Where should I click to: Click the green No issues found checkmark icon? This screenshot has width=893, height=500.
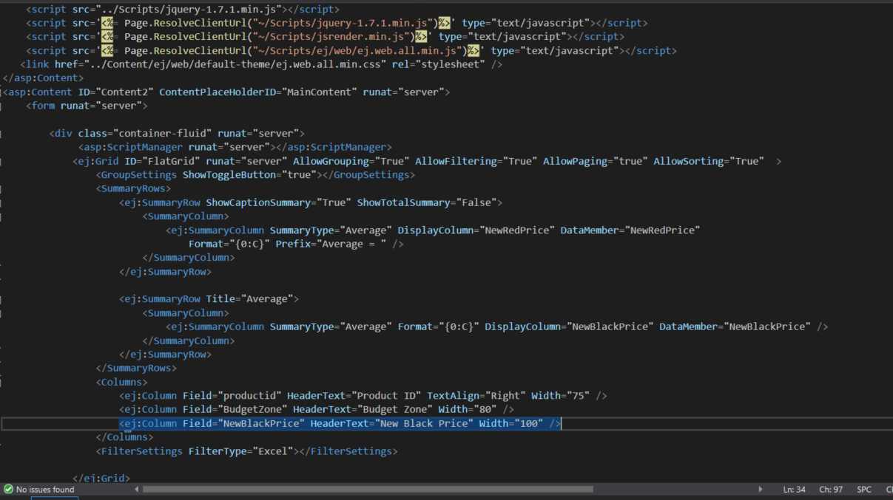pyautogui.click(x=8, y=490)
